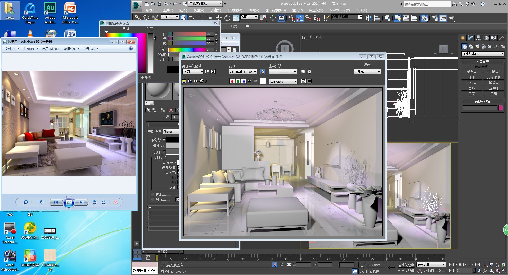Clone the rendered frame window

point(196,81)
